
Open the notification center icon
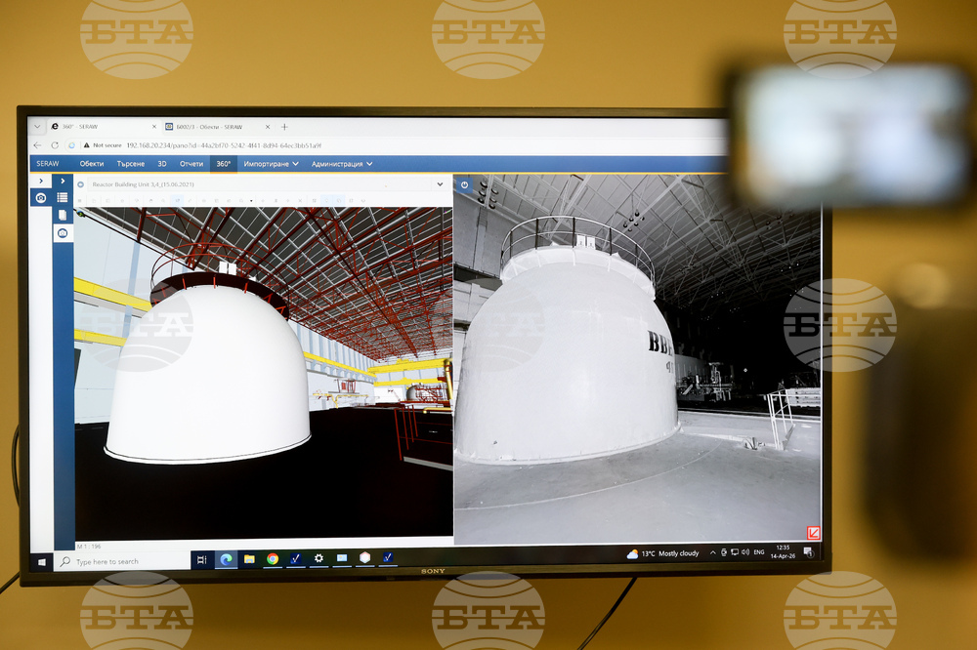(808, 551)
